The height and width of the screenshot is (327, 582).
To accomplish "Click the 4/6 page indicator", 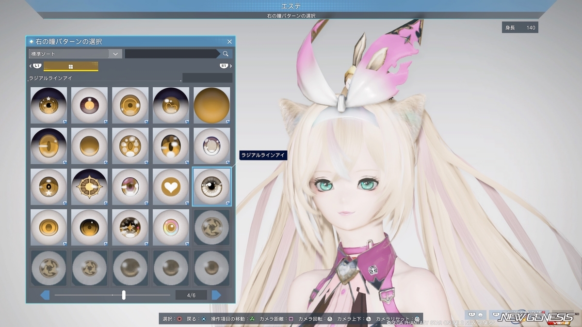I will tap(191, 295).
